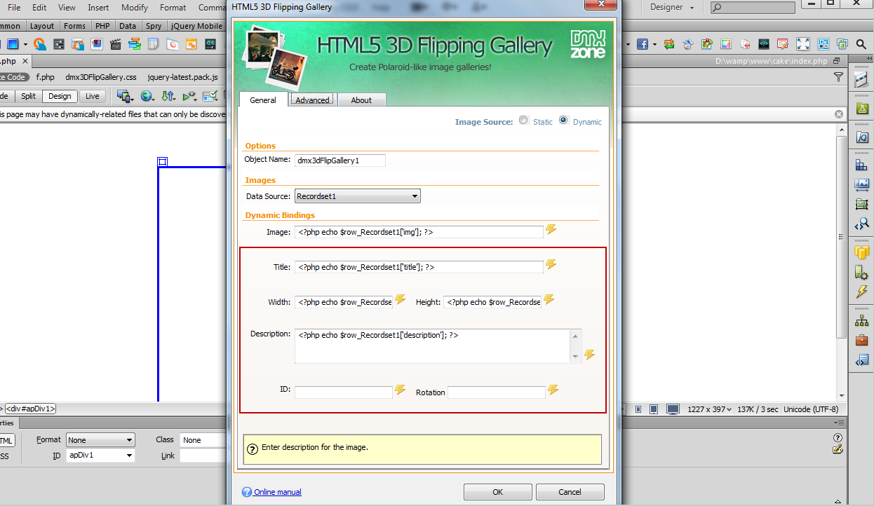Open the filter funnel icon in Dreamweaver

838,77
